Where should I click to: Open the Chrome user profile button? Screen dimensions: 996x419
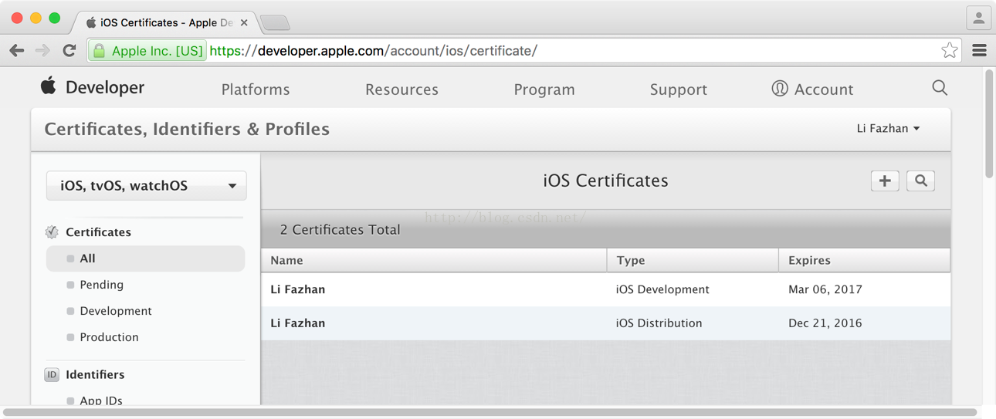click(978, 18)
